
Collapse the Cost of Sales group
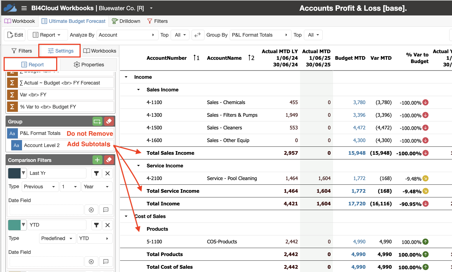point(126,216)
